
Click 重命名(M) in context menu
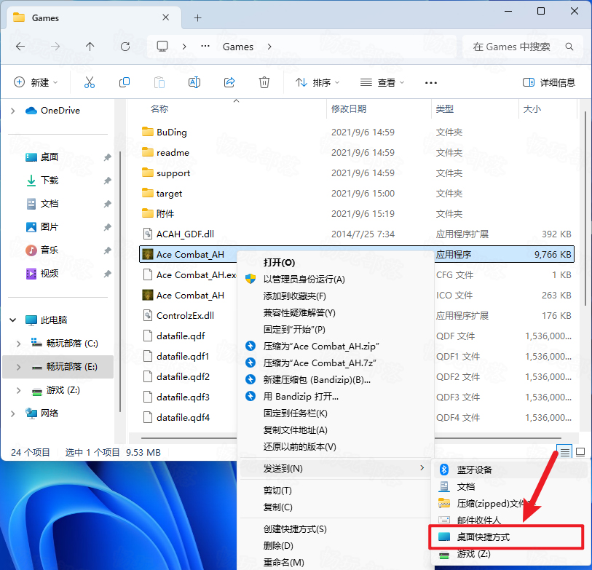[x=283, y=562]
